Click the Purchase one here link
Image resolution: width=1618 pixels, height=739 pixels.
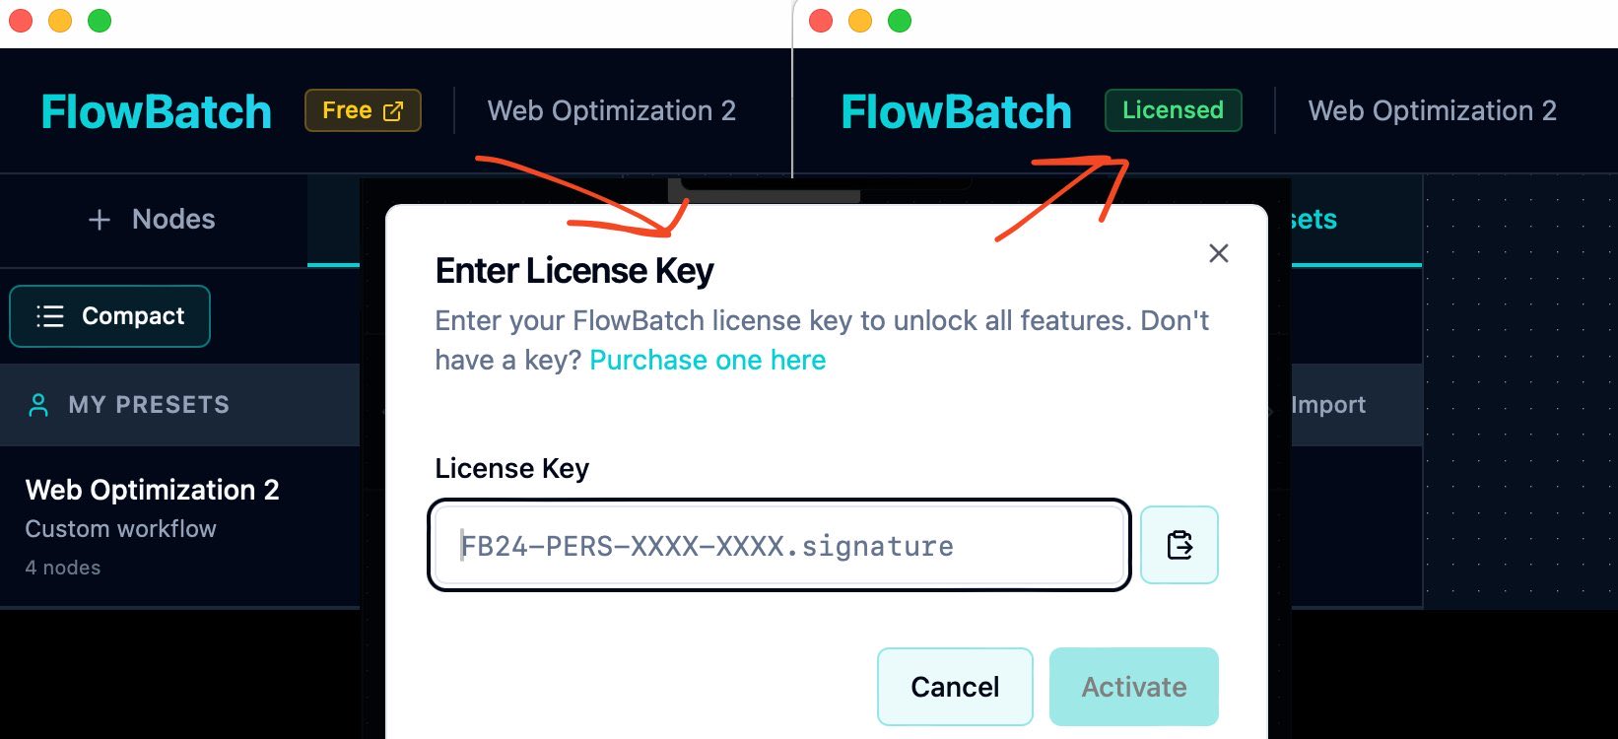(x=707, y=360)
